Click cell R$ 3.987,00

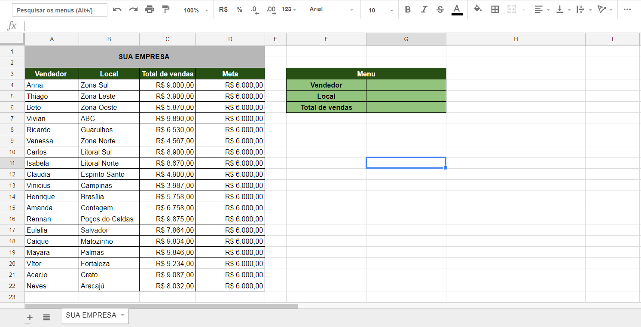click(168, 185)
